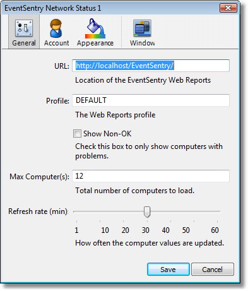Open the General settings tab icon

pos(24,32)
